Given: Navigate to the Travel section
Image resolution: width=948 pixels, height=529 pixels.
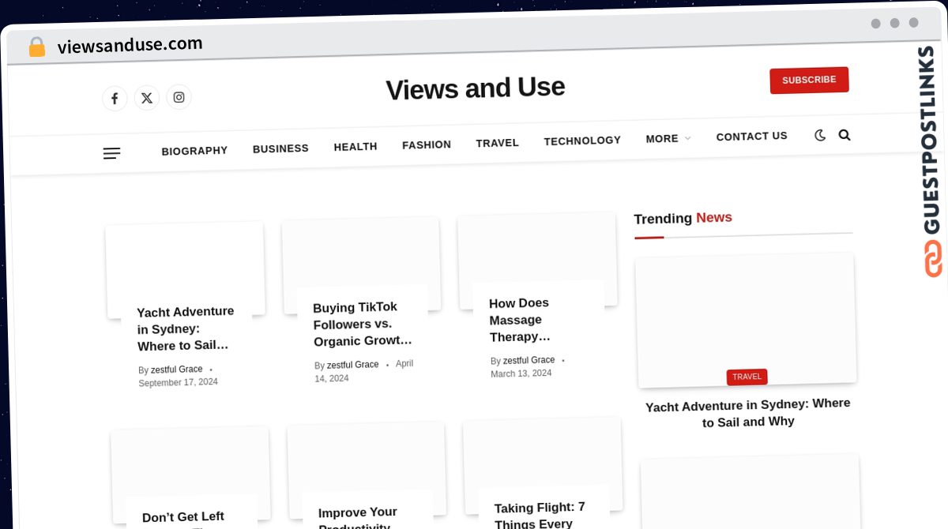Looking at the screenshot, I should tap(498, 143).
